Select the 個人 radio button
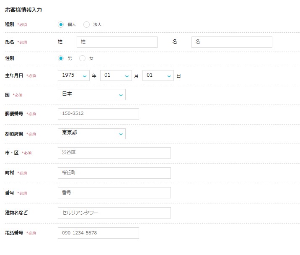The image size is (300, 255). coord(61,24)
